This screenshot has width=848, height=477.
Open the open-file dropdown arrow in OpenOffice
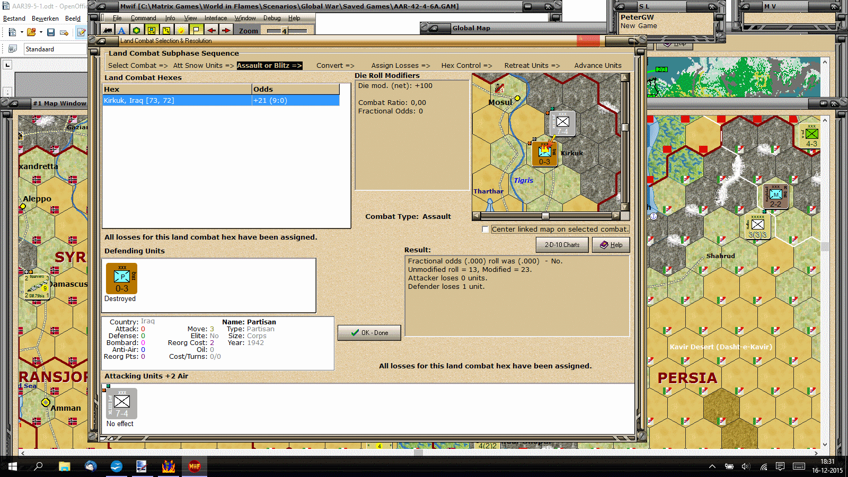tap(41, 32)
